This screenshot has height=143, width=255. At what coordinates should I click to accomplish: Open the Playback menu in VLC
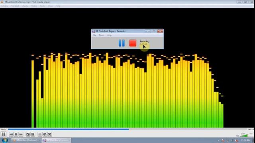click(15, 6)
